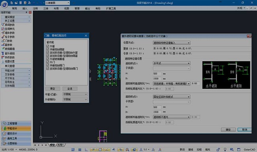Toggle the ortho mode status bar icon
The width and height of the screenshot is (257, 152).
(86, 150)
